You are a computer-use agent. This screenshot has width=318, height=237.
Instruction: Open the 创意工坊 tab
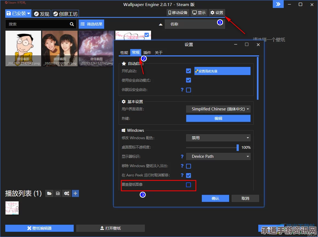click(65, 14)
